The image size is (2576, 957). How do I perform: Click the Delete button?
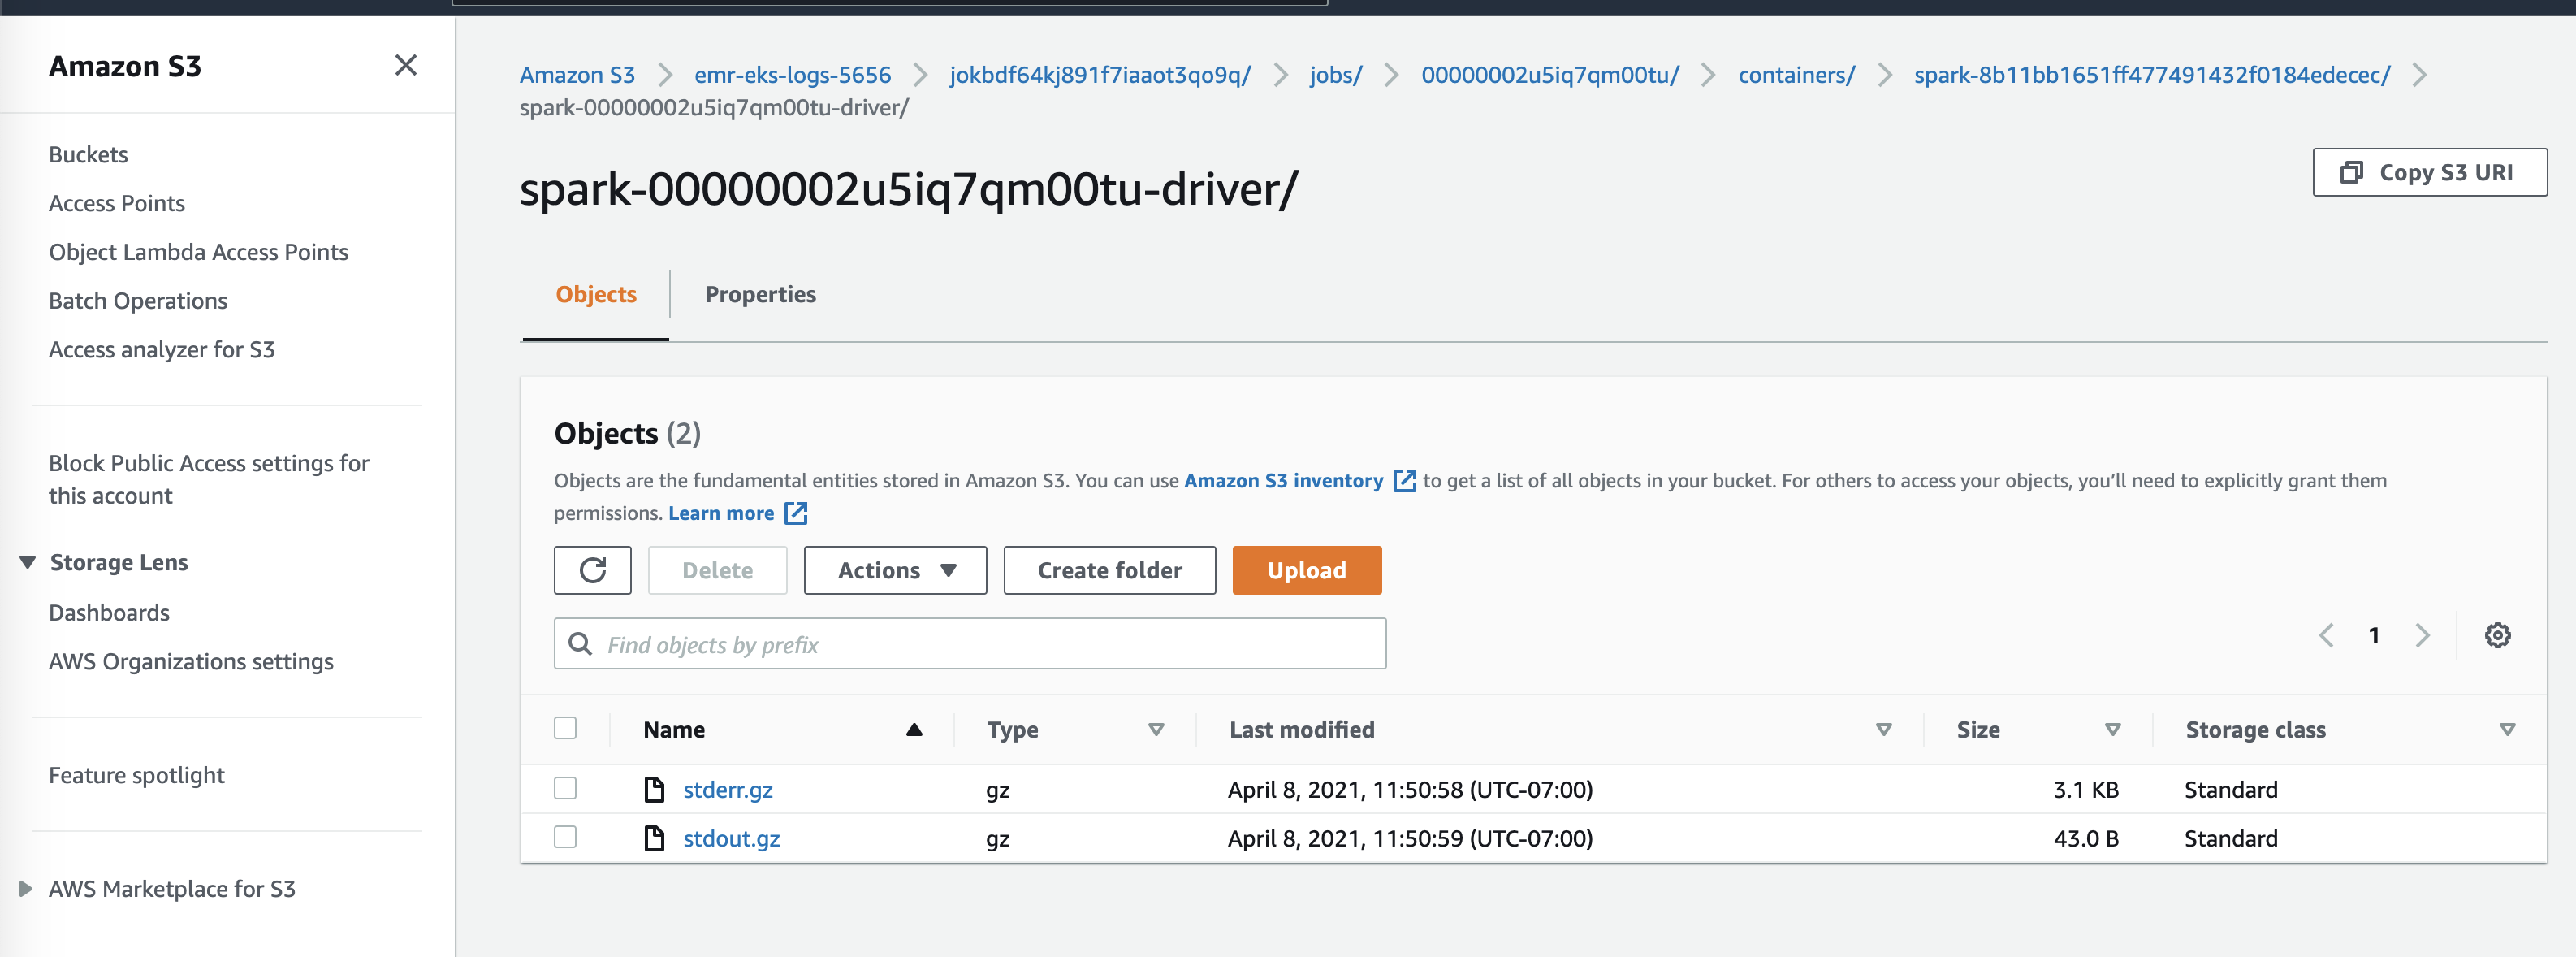tap(717, 570)
